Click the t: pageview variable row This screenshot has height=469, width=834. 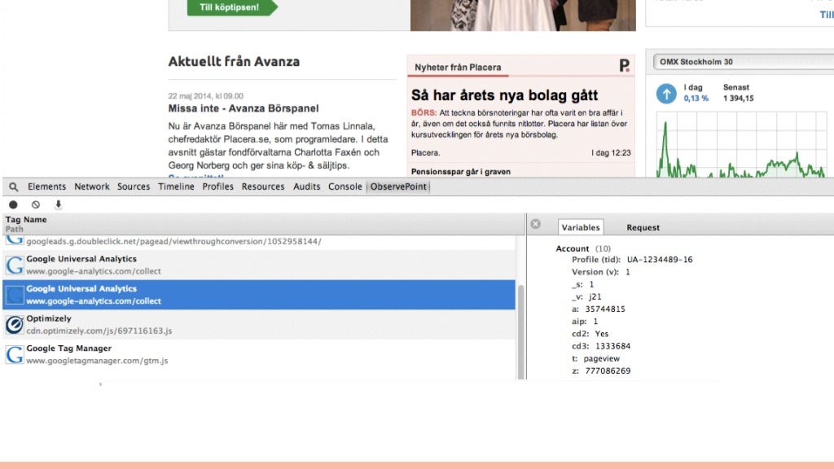pos(595,358)
